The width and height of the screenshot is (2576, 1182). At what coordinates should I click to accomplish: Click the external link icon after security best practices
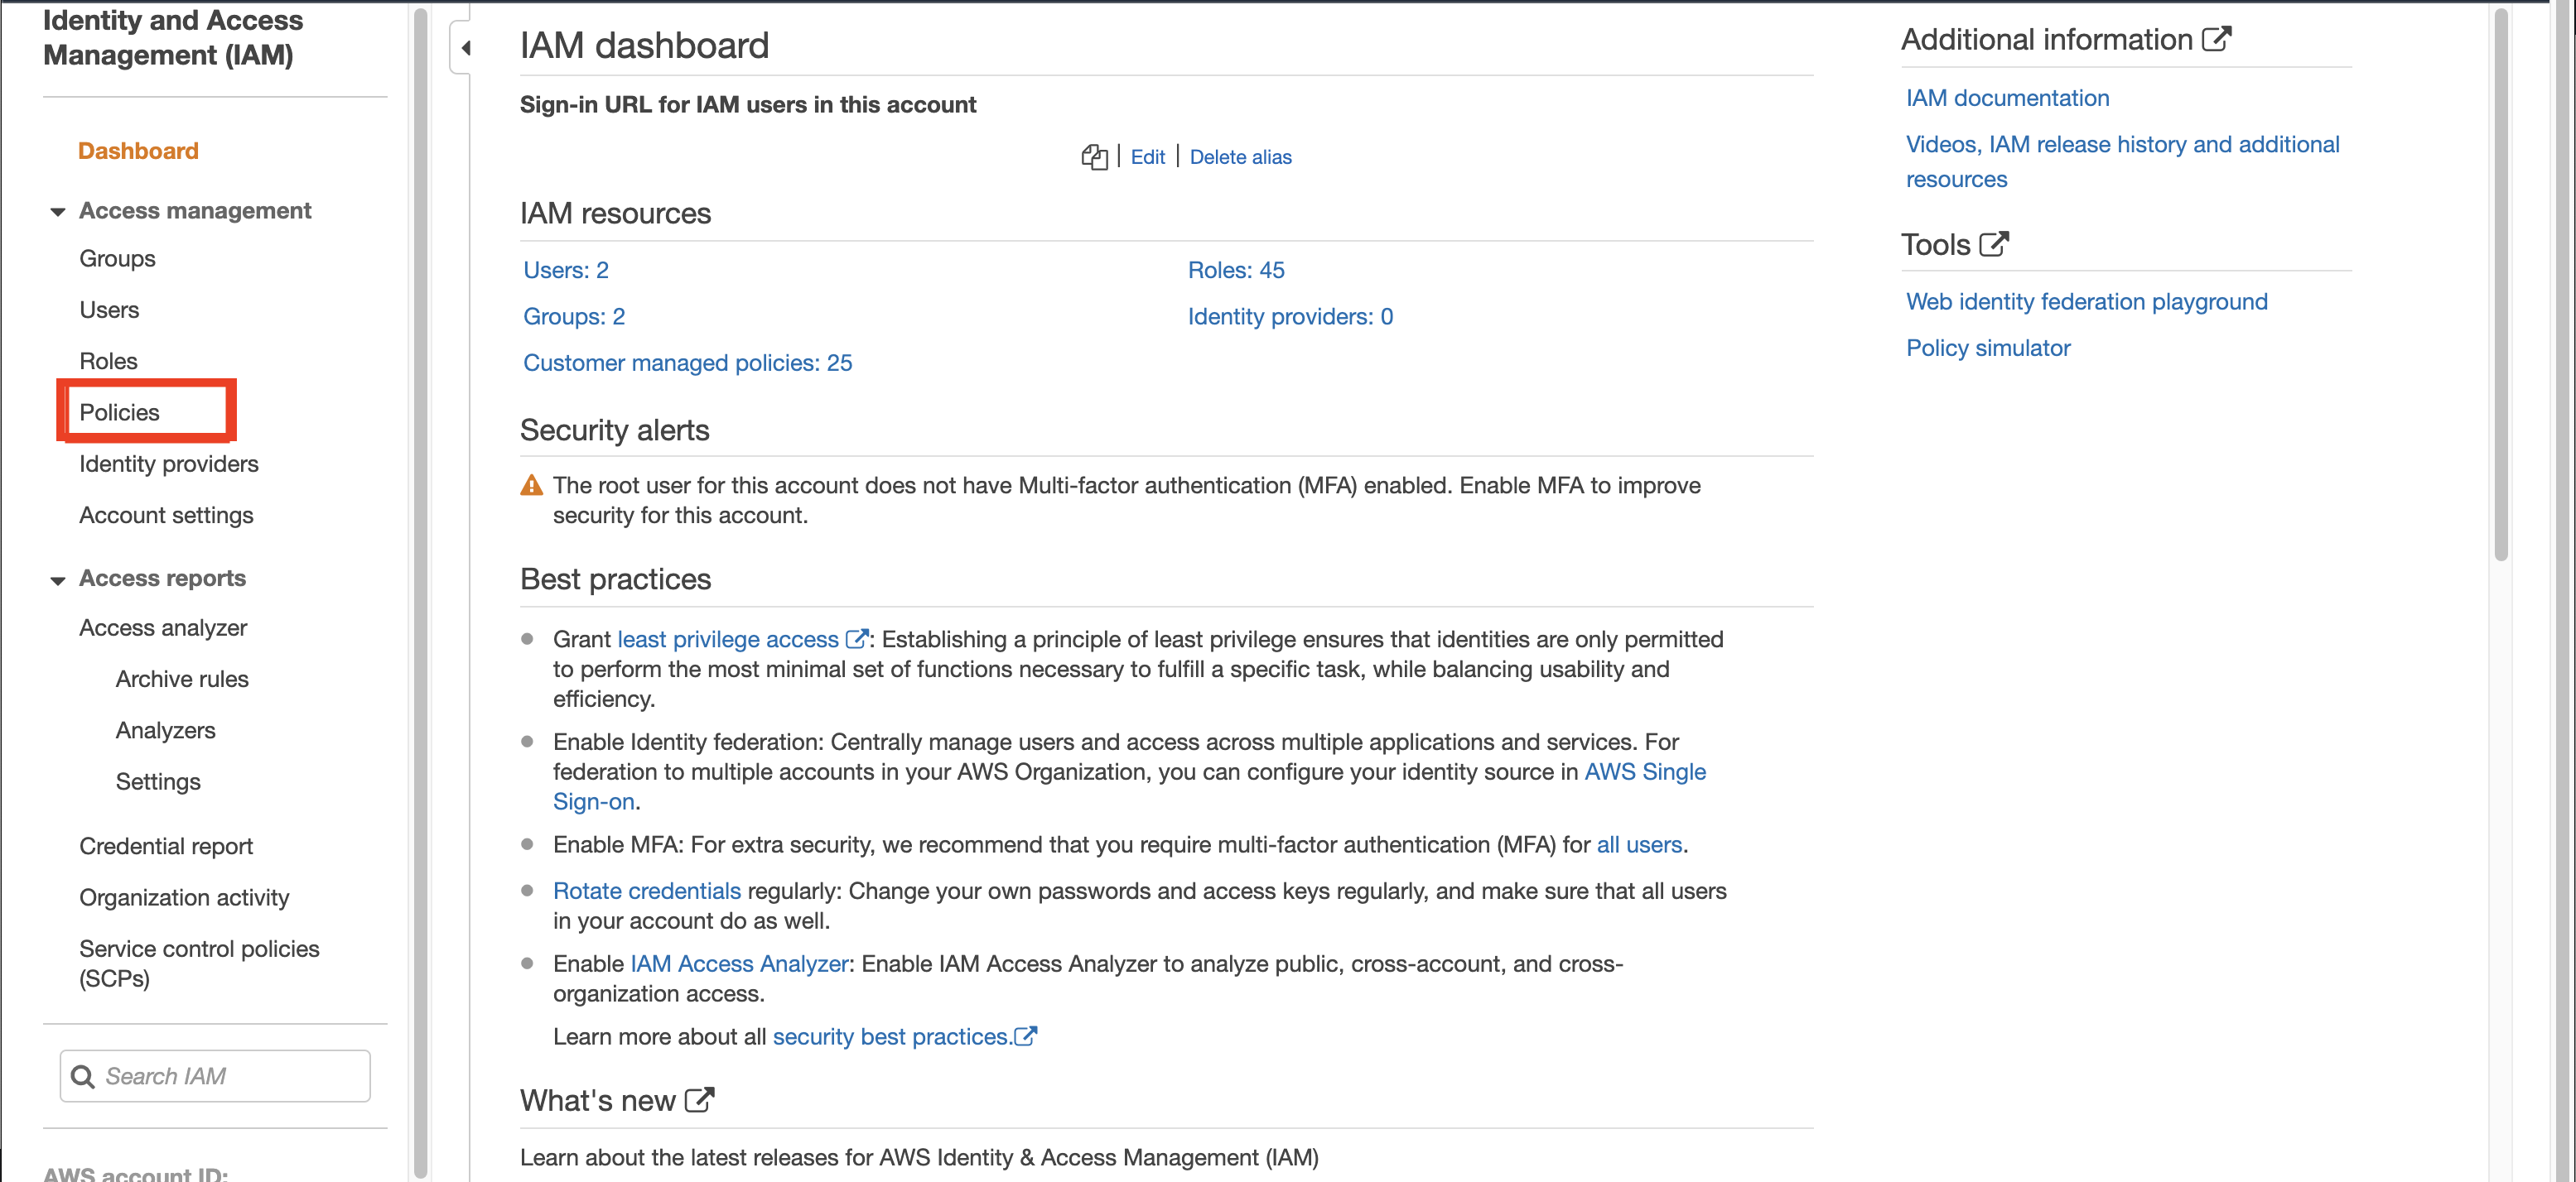point(1026,1037)
